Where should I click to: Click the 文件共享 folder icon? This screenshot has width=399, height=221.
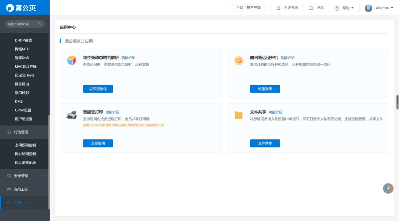pyautogui.click(x=238, y=115)
